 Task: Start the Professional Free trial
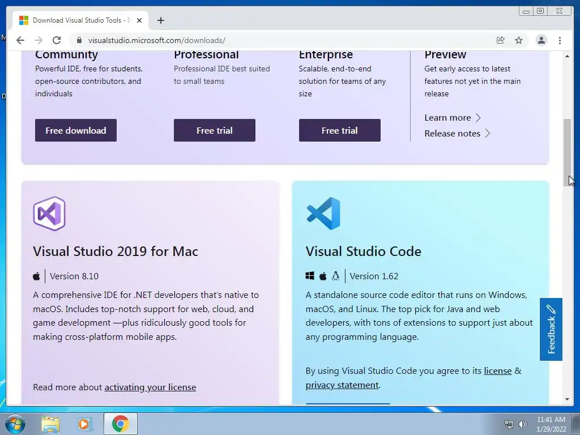click(x=215, y=130)
